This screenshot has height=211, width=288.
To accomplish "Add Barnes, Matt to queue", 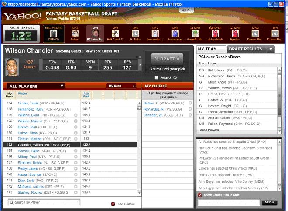I will coord(75,127).
